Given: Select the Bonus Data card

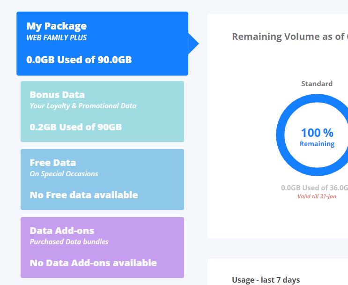Looking at the screenshot, I should click(102, 112).
